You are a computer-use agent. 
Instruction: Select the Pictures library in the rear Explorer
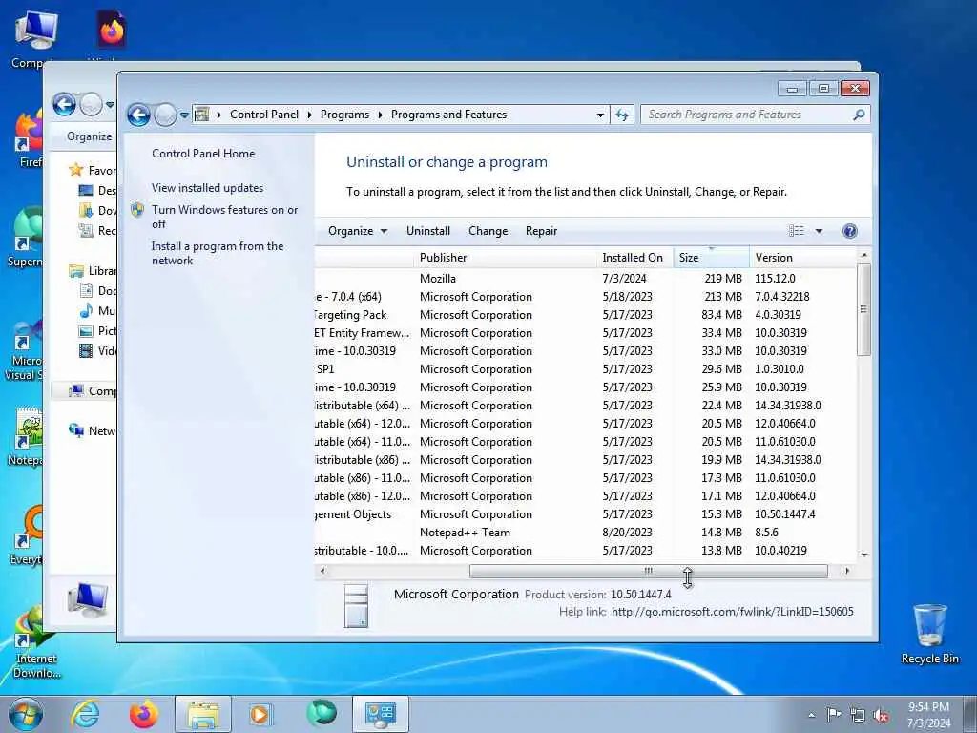98,330
